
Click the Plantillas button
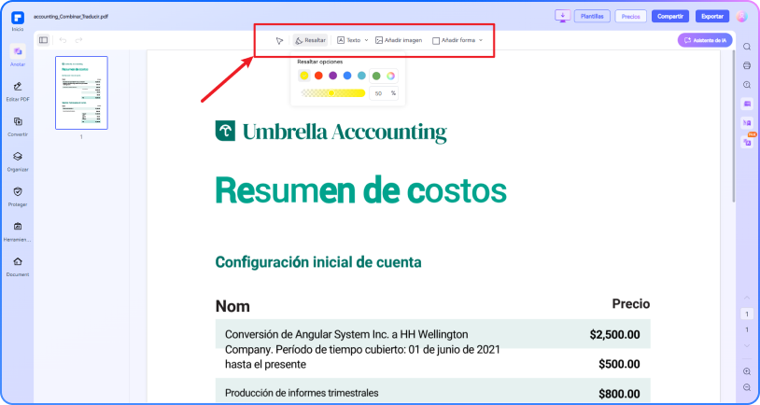point(592,17)
